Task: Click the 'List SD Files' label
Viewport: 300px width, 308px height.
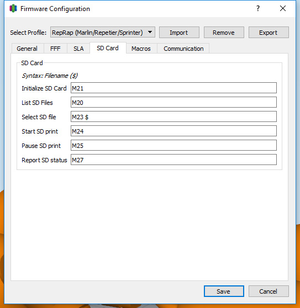Action: [37, 103]
